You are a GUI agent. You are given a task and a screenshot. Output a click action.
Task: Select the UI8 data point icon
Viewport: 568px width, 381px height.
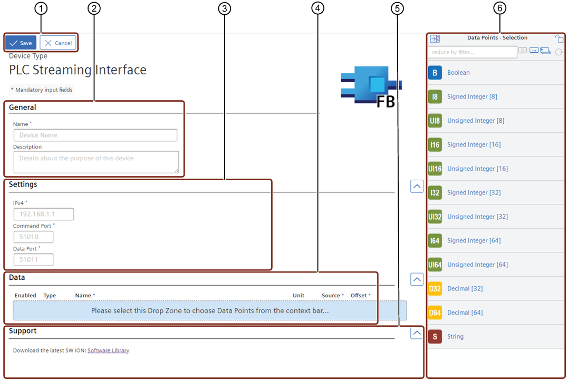pyautogui.click(x=435, y=121)
